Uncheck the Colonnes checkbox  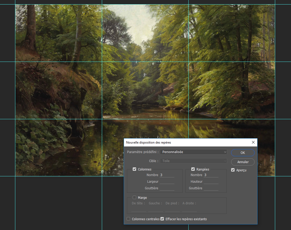click(135, 169)
